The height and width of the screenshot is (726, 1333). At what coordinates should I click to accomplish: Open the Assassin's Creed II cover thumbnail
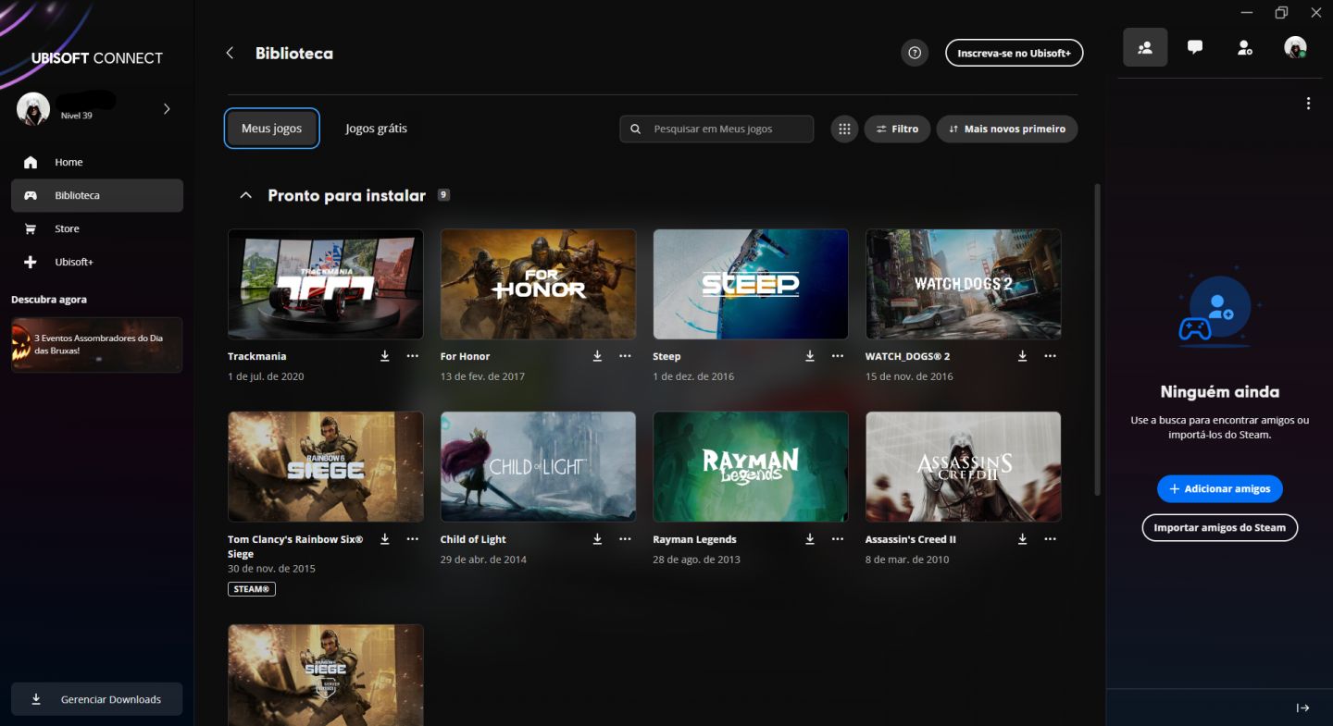[964, 467]
